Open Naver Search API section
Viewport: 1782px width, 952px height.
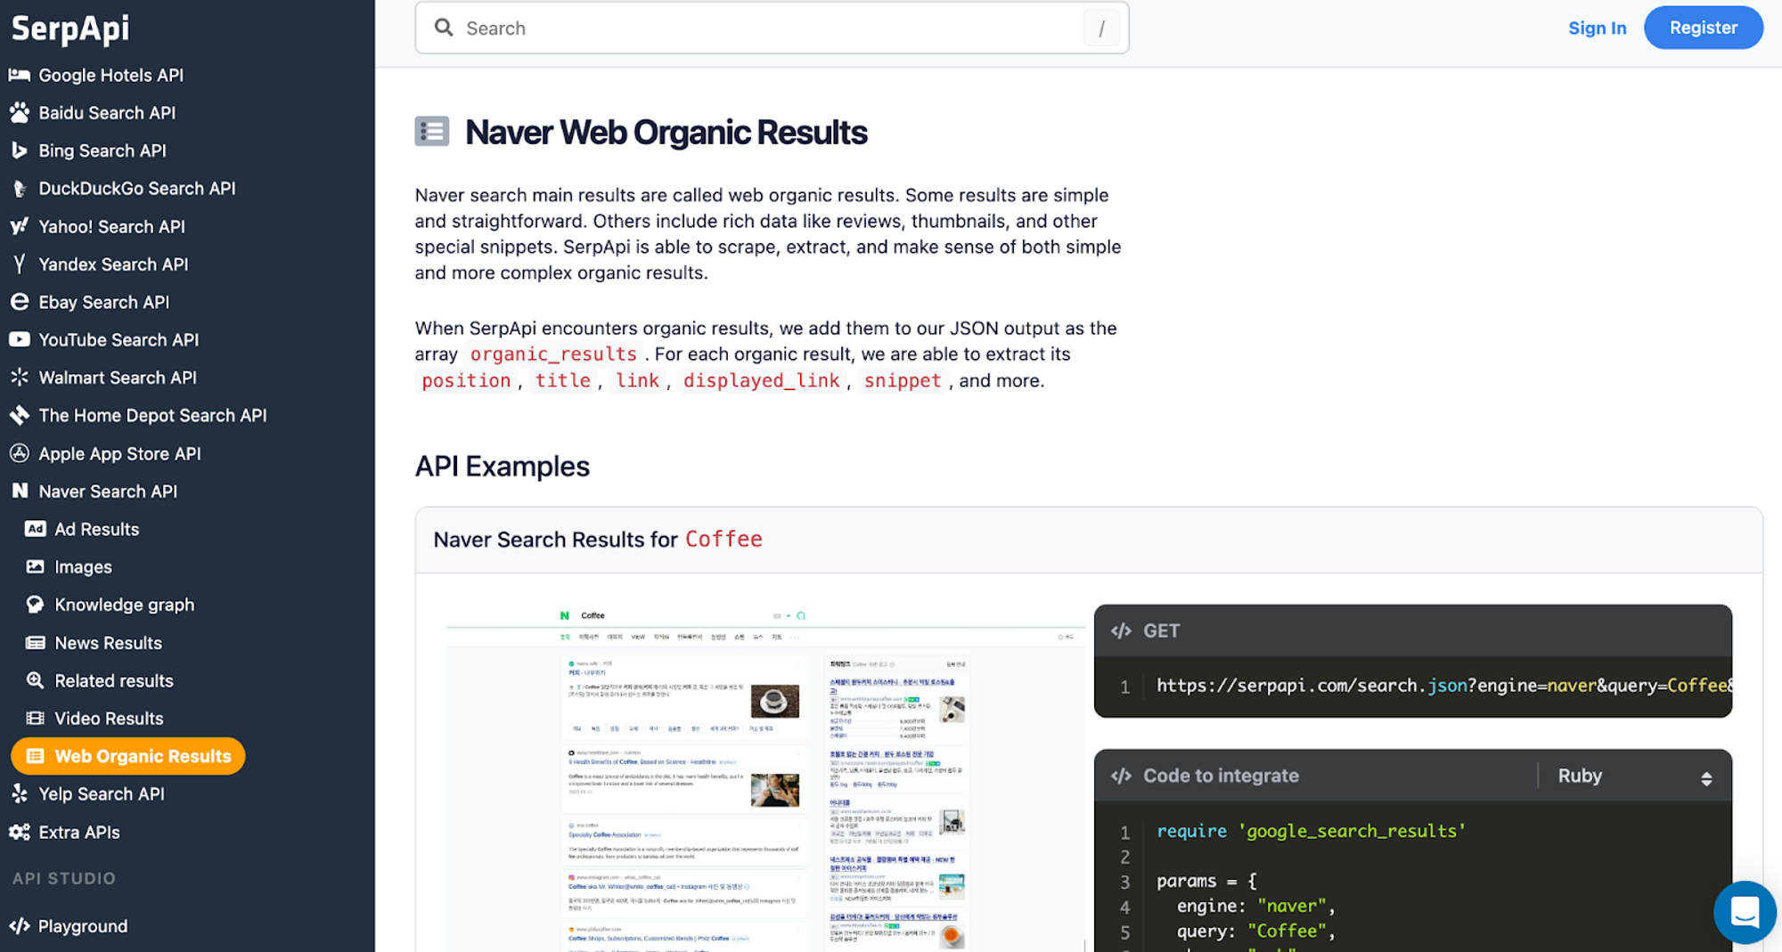(108, 491)
